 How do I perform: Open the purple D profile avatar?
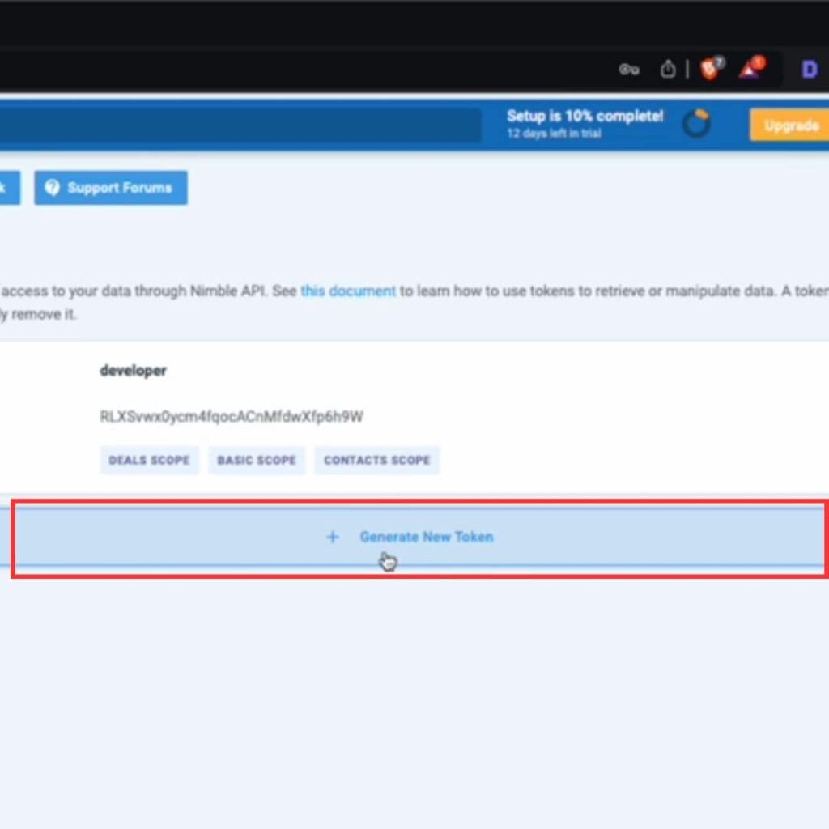coord(809,70)
